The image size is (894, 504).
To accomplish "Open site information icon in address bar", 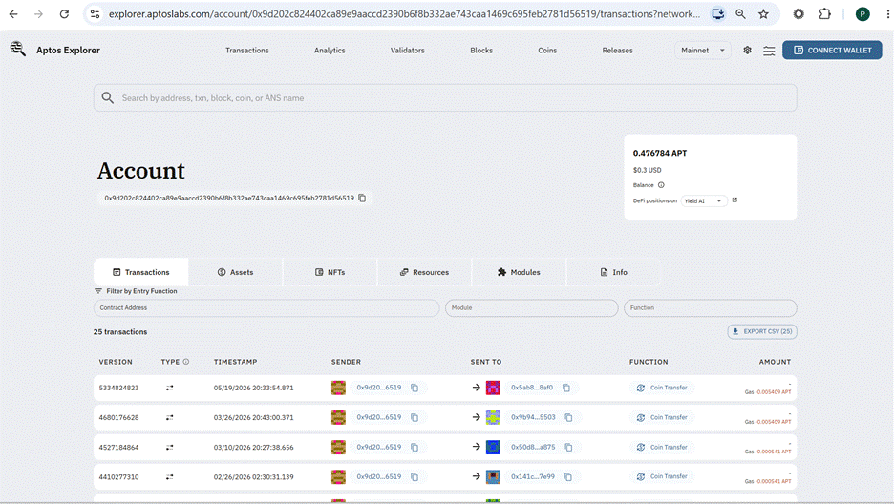I will click(x=96, y=14).
